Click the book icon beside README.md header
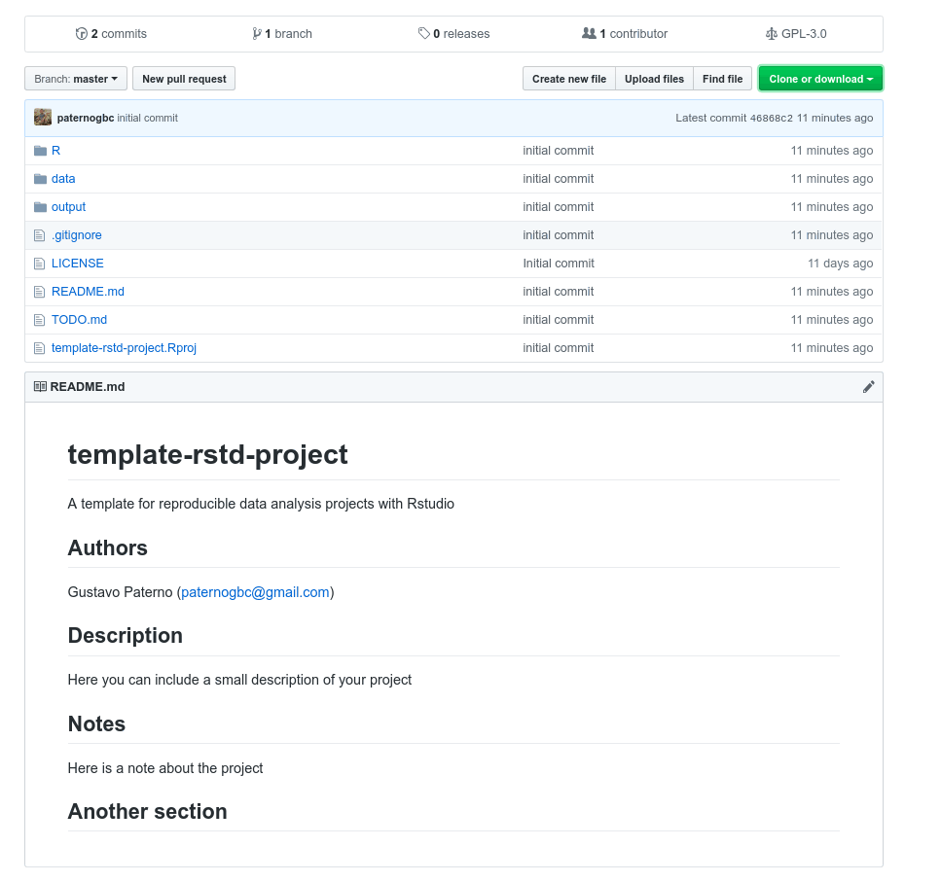 pyautogui.click(x=40, y=387)
